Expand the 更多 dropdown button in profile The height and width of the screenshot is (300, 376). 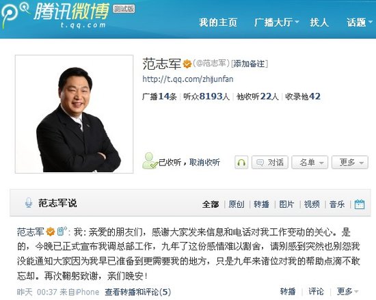350,163
